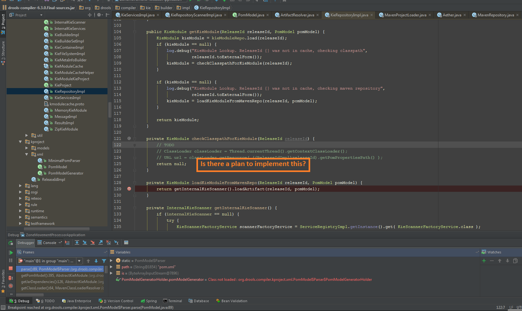Click Resume Program green arrow

click(11, 253)
